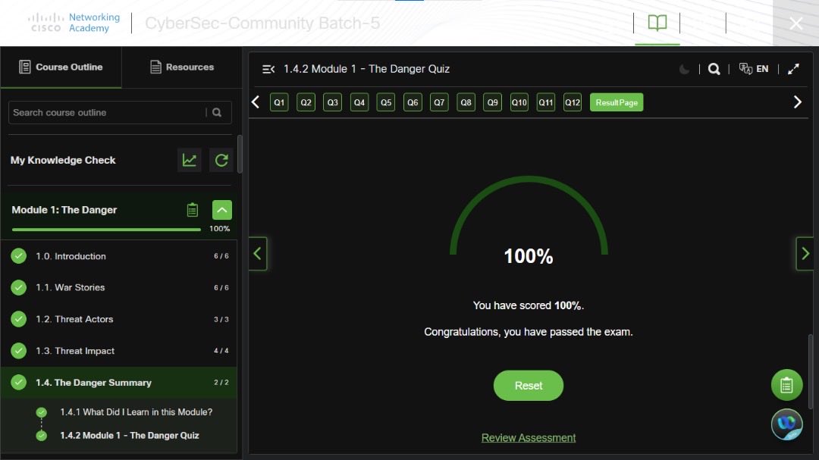
Task: Collapse the quiz question sidebar
Action: pyautogui.click(x=267, y=68)
